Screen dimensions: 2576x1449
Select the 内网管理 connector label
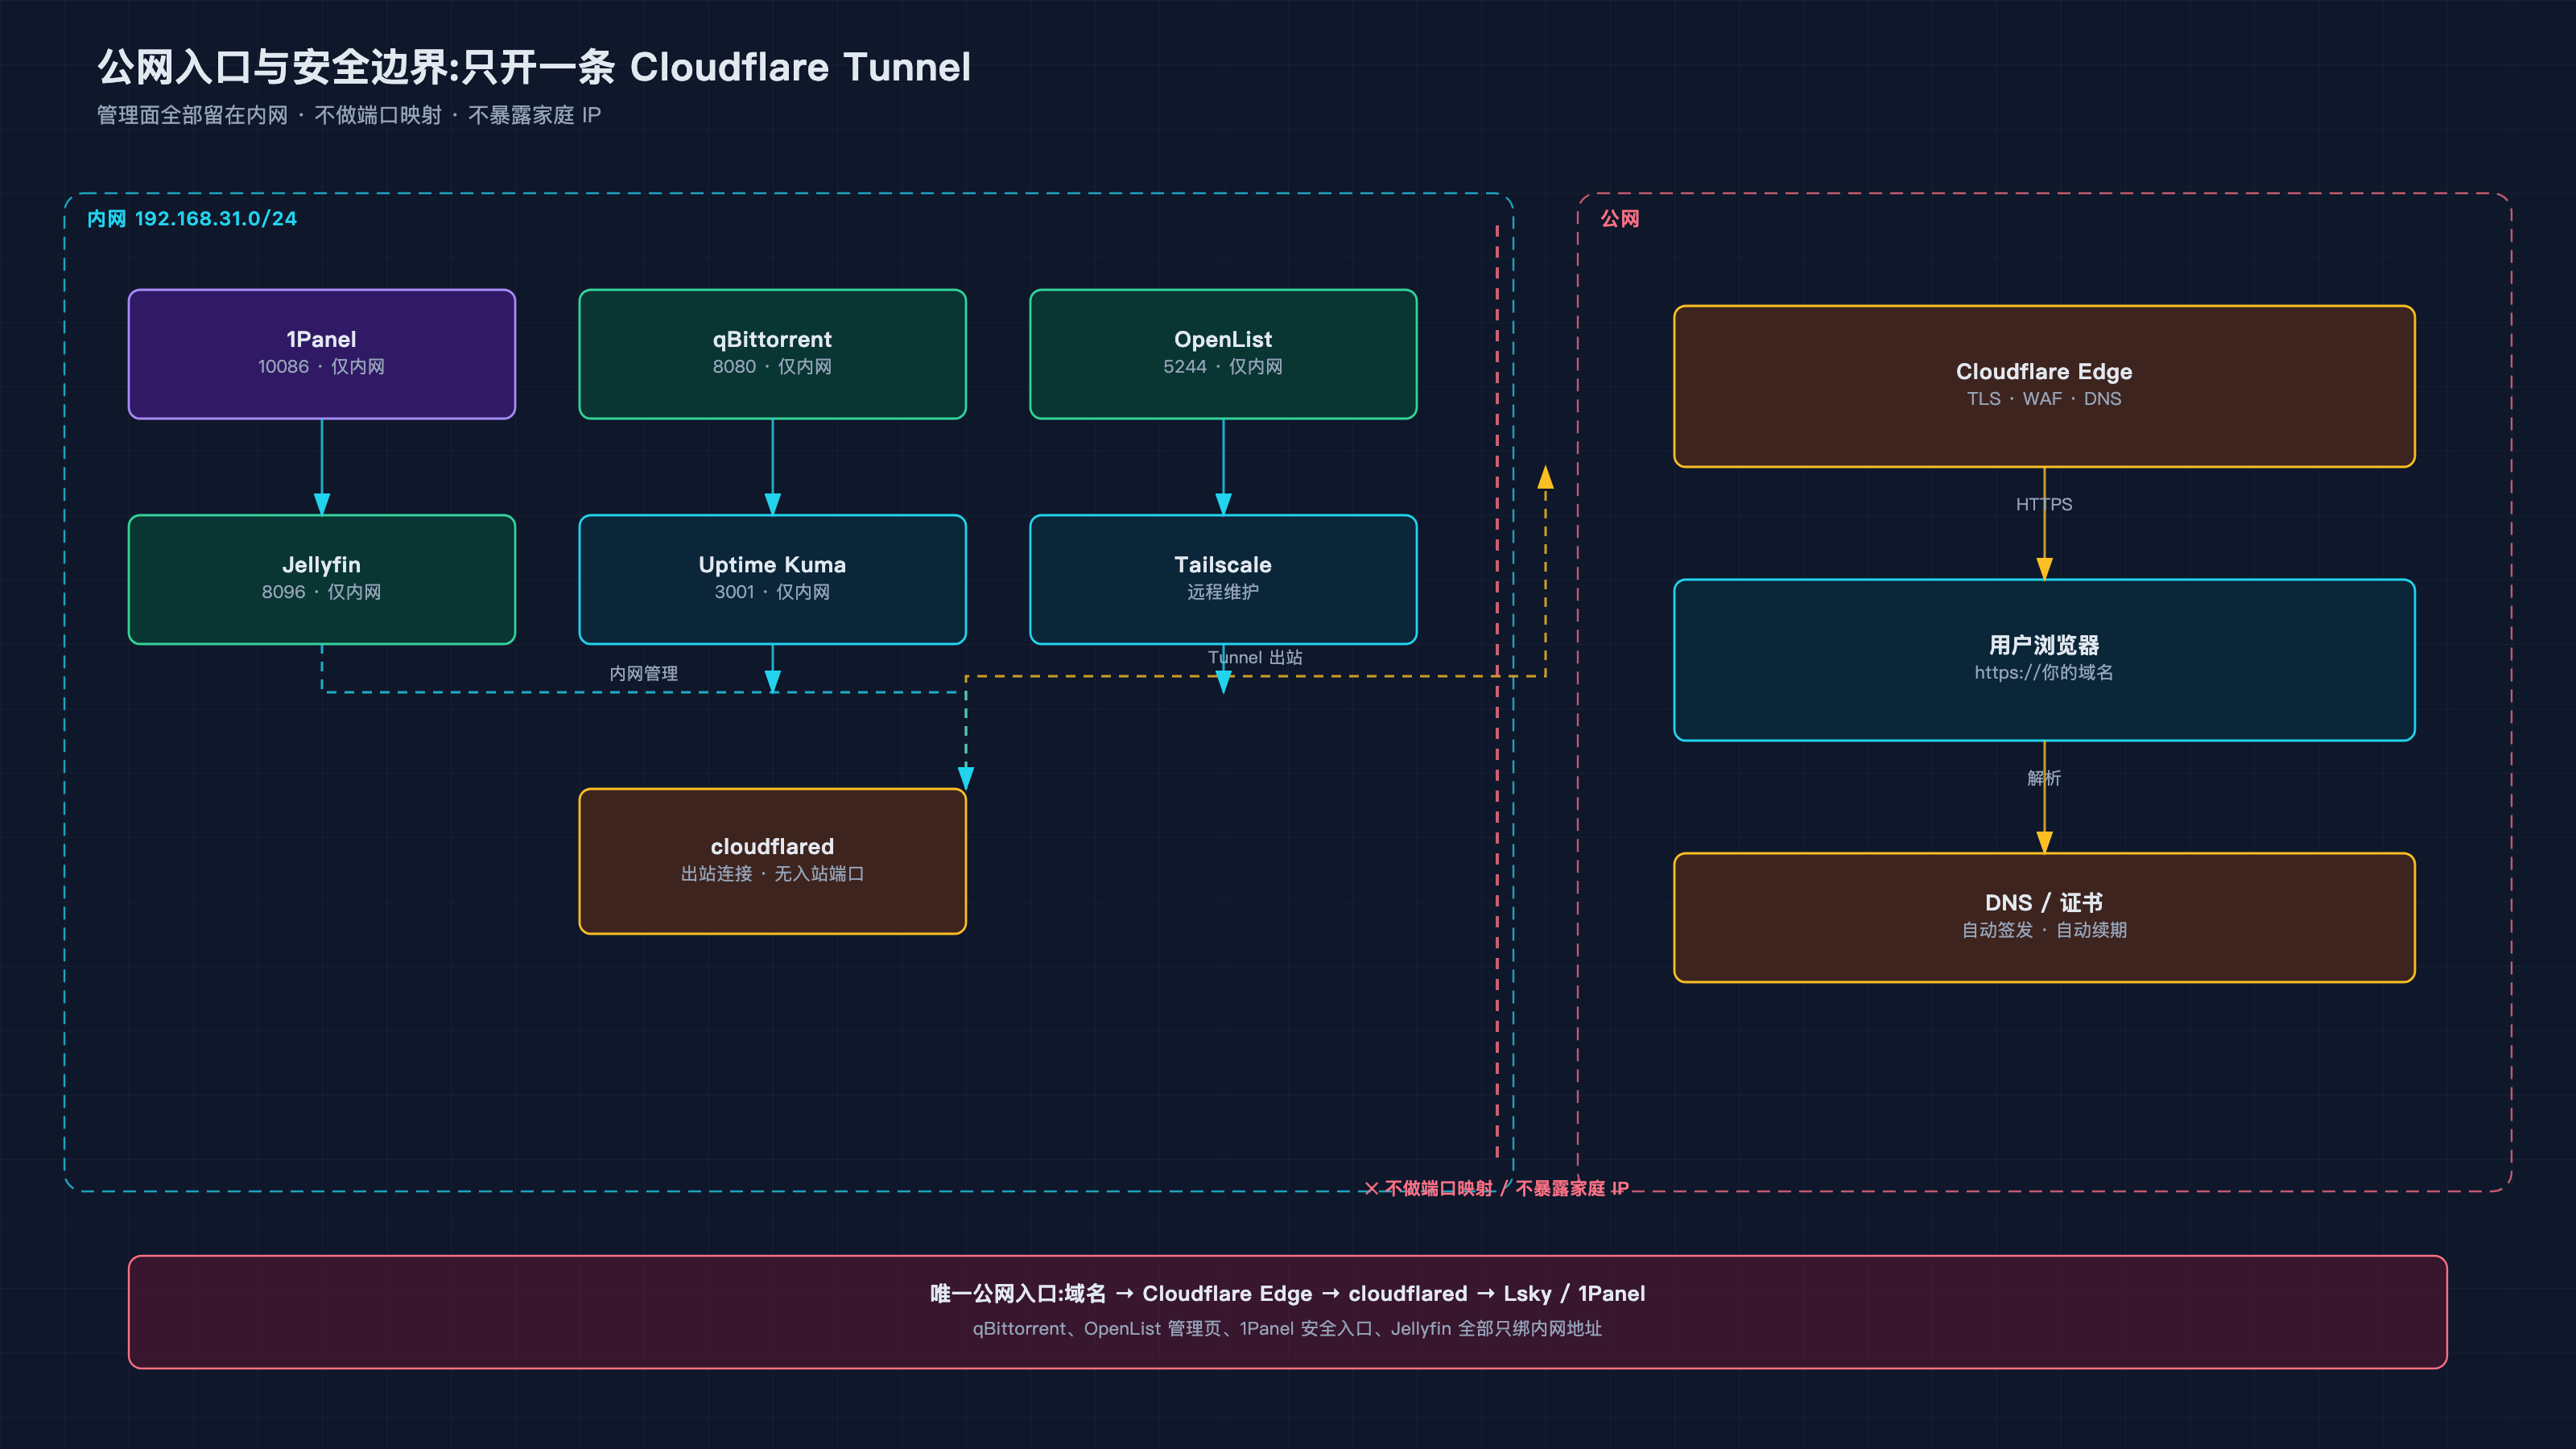point(644,673)
